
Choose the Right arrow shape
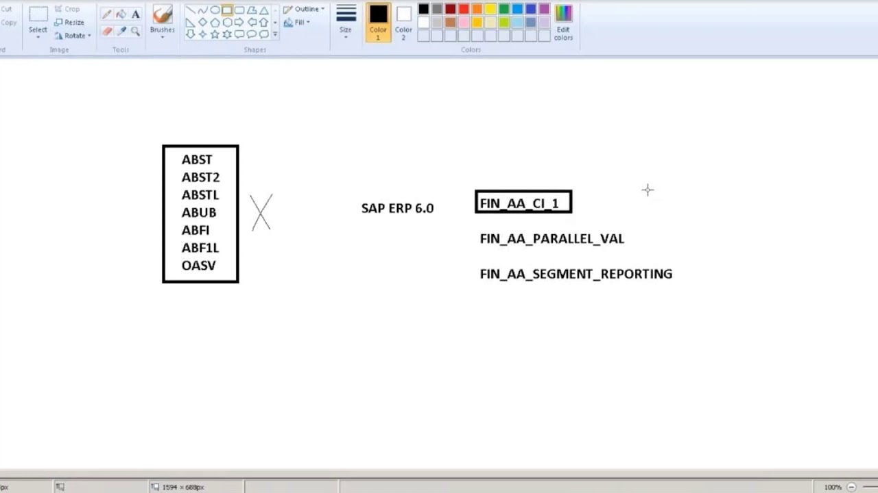coord(239,23)
